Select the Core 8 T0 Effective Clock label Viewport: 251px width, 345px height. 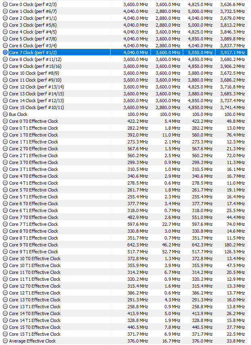point(33,231)
